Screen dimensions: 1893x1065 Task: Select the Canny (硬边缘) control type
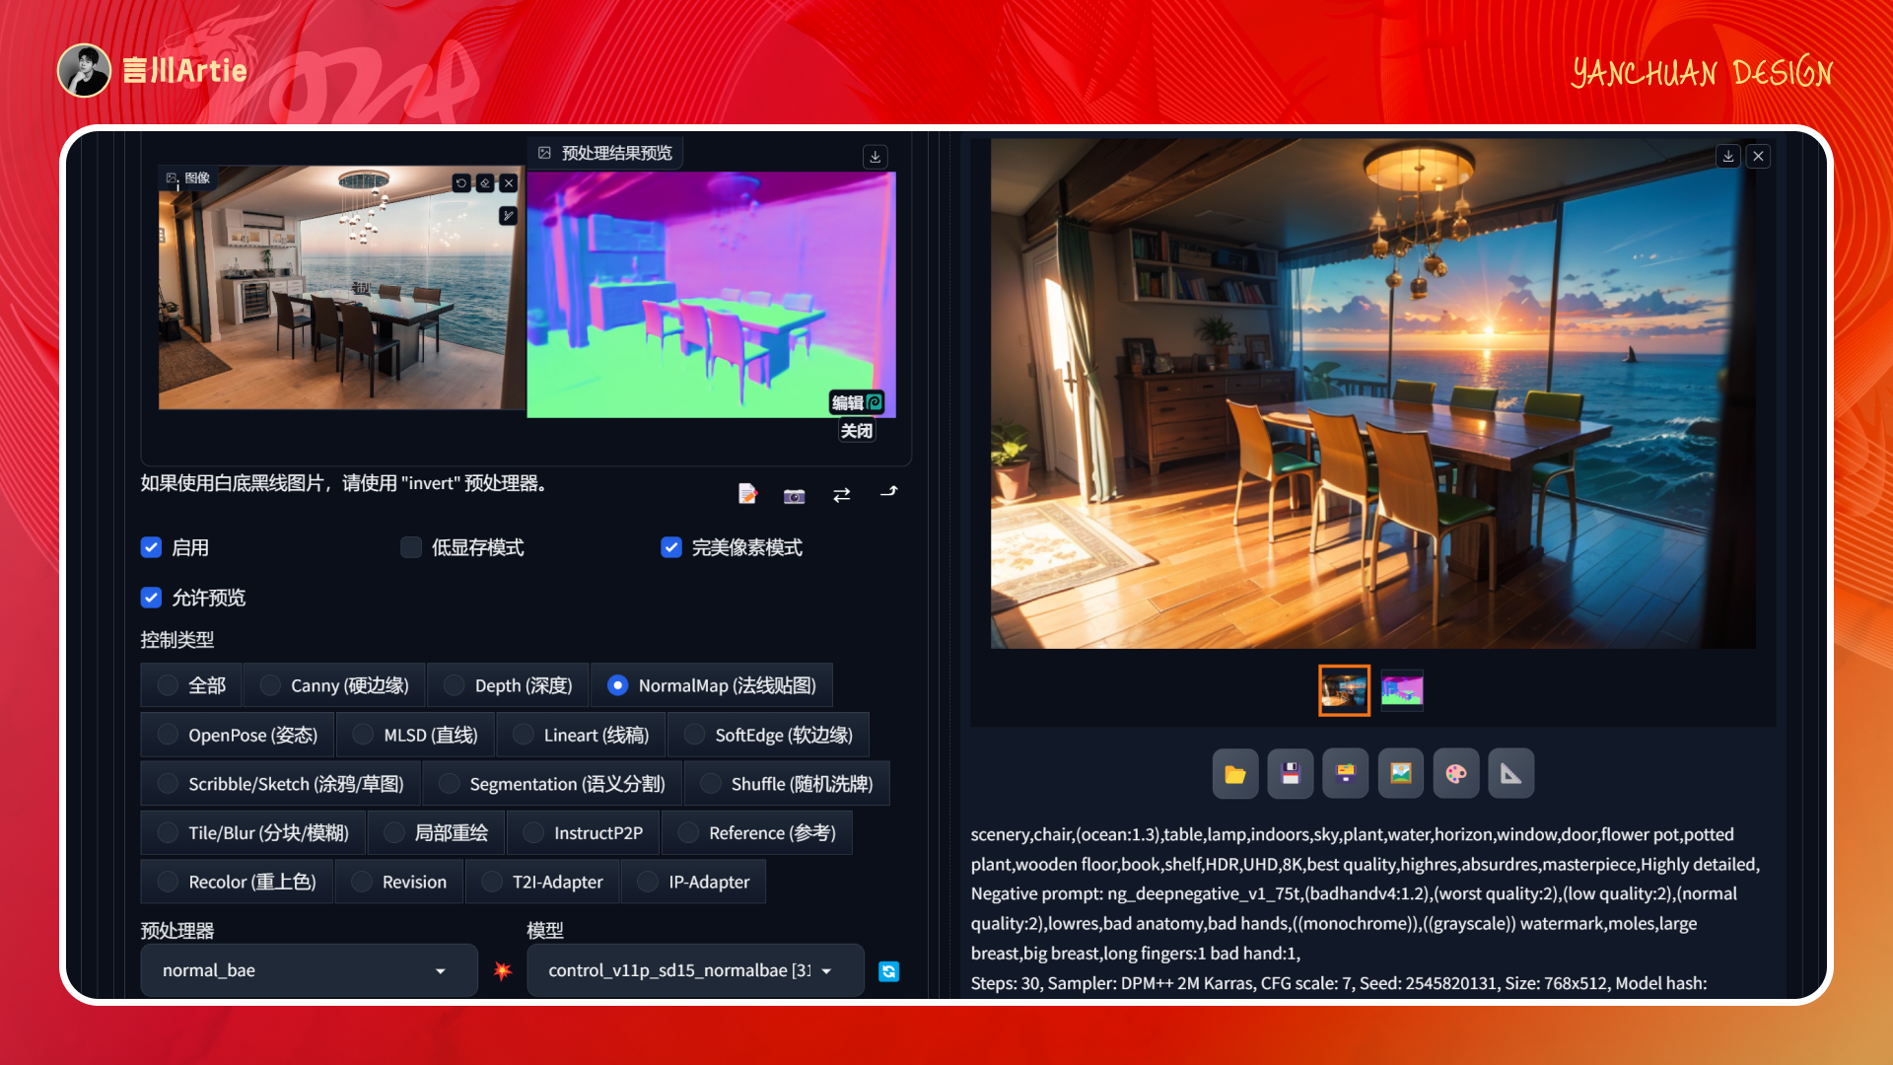[x=268, y=684]
